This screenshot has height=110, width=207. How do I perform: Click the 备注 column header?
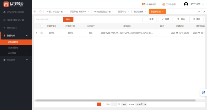tap(162, 26)
